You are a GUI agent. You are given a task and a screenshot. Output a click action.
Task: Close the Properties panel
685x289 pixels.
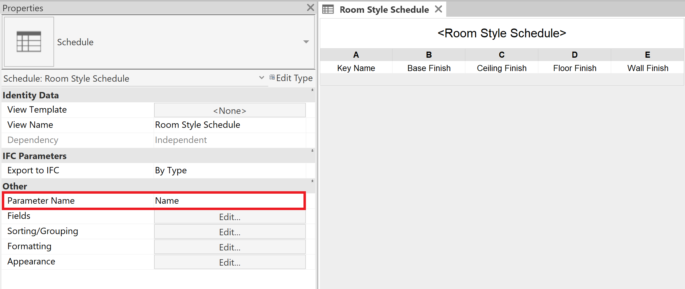tap(310, 7)
